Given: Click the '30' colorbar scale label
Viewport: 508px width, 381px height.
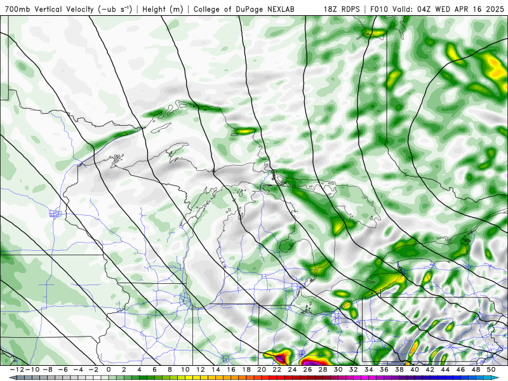Looking at the screenshot, I should click(x=338, y=370).
